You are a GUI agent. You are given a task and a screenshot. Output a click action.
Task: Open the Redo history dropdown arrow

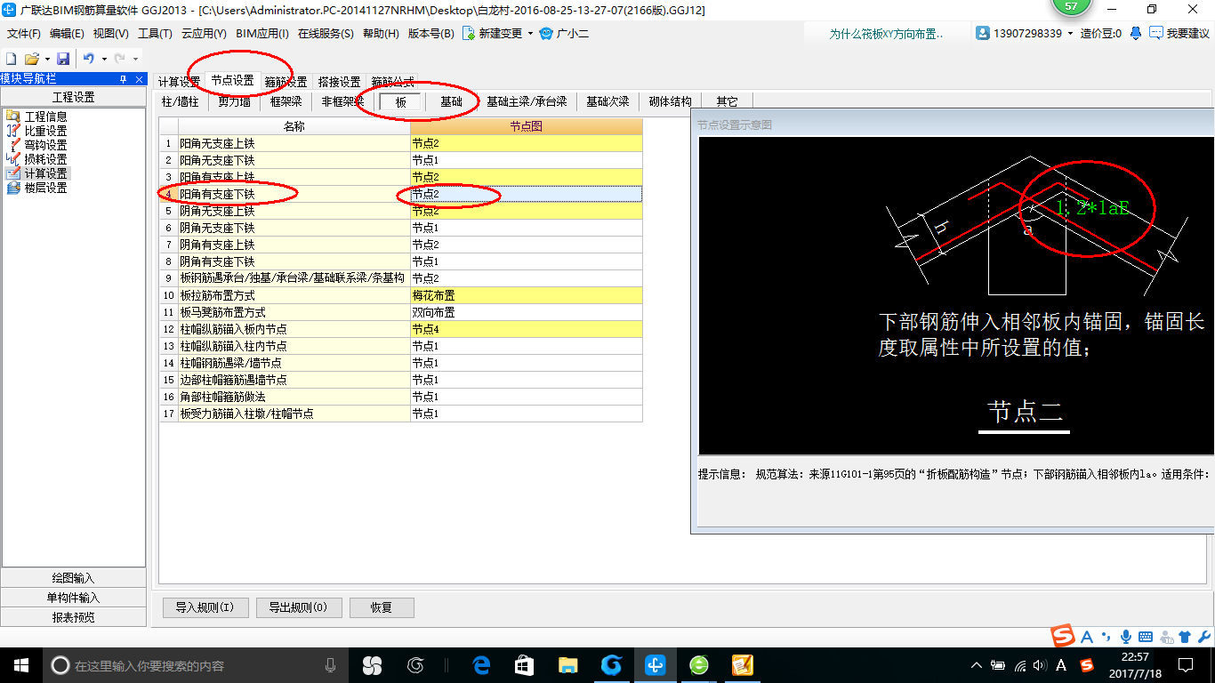135,60
